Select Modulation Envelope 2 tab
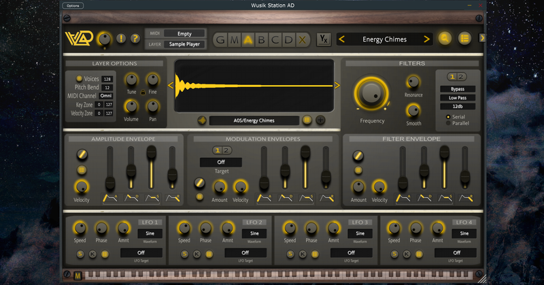544x285 pixels. click(x=226, y=150)
